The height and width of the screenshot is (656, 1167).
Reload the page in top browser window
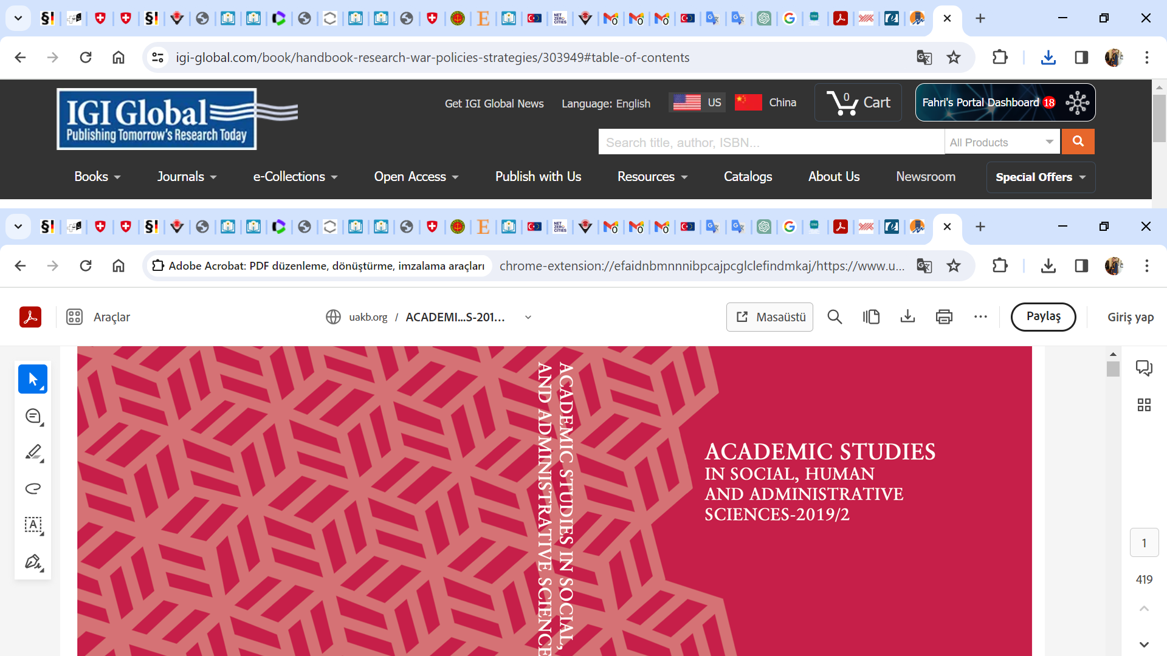(x=86, y=58)
